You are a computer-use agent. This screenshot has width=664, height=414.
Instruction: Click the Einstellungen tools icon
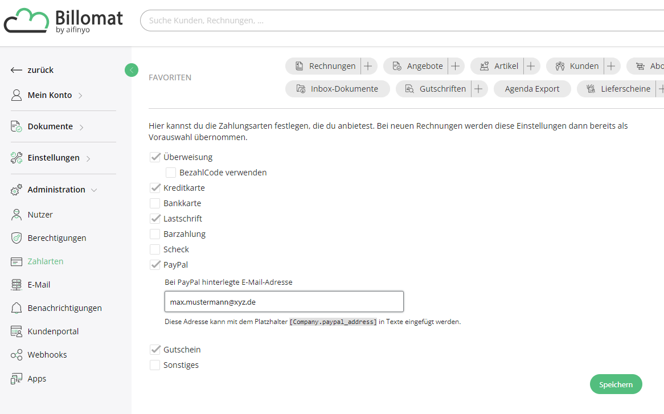click(16, 158)
